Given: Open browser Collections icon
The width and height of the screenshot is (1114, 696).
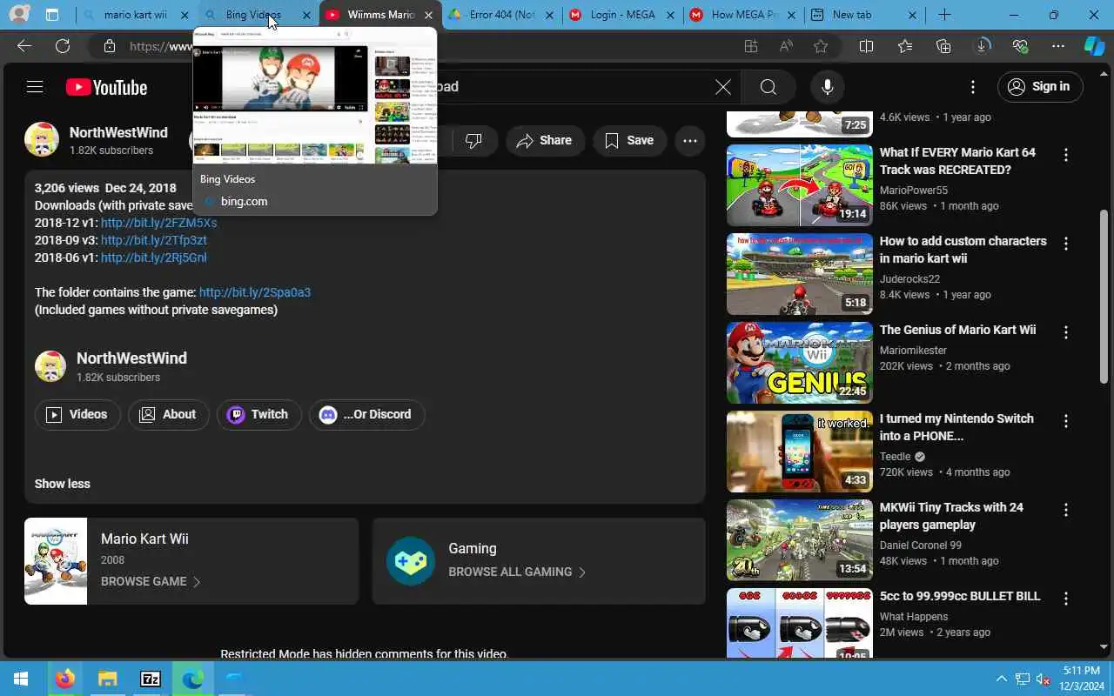Looking at the screenshot, I should (x=943, y=46).
